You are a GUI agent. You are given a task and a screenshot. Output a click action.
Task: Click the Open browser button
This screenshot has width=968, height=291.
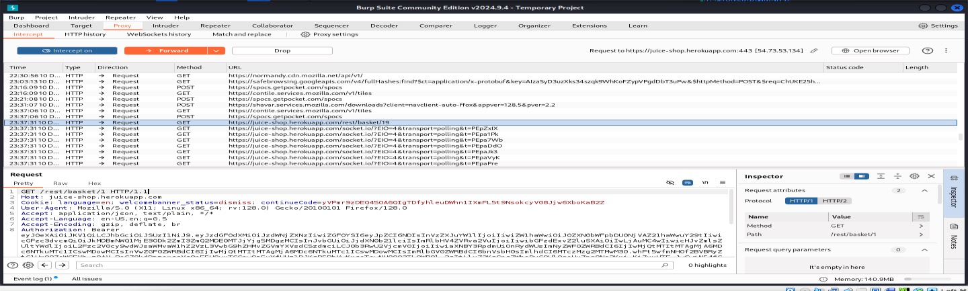(871, 50)
